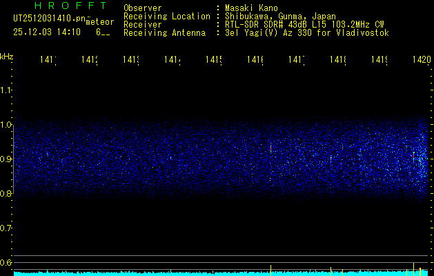Click the 3el Yagi antenna description
The height and width of the screenshot is (276, 434).
pyautogui.click(x=306, y=33)
